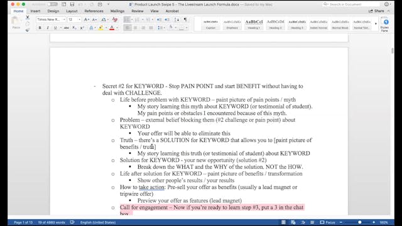Image resolution: width=402 pixels, height=226 pixels.
Task: Click the Paste clipboard button
Action: coord(16,23)
